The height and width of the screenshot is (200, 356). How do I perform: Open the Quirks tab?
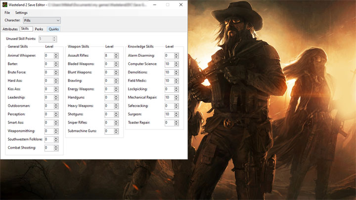pos(54,29)
